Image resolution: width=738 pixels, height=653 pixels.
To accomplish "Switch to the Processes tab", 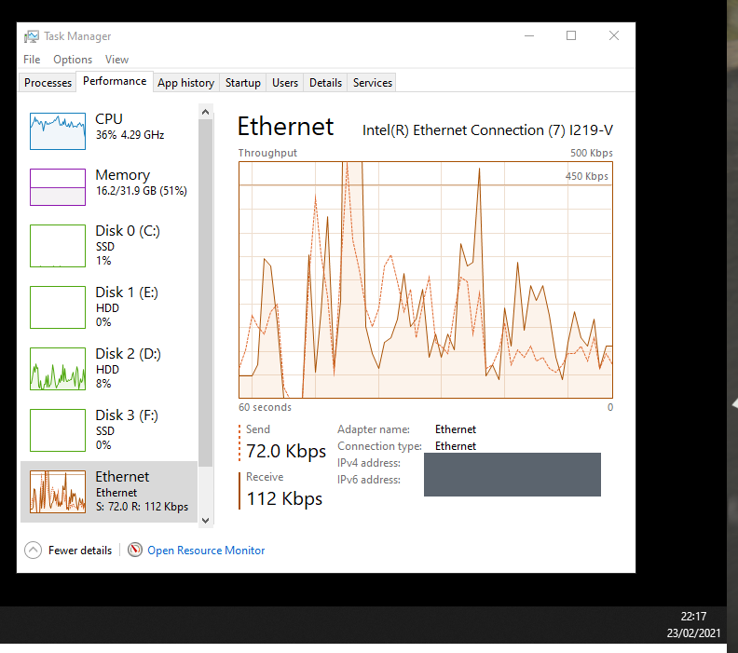I will pyautogui.click(x=48, y=83).
